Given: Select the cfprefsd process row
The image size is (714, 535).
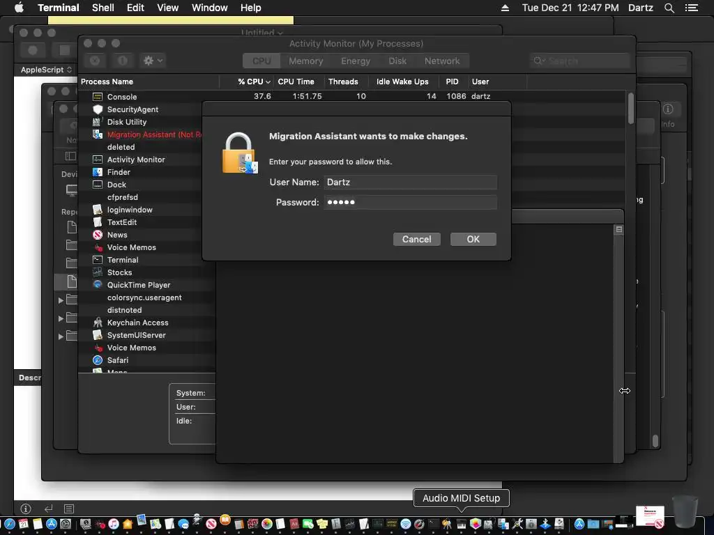Looking at the screenshot, I should (140, 197).
